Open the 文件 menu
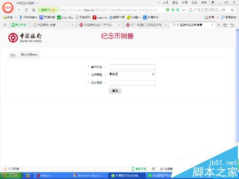The image size is (239, 179). (x=165, y=2)
